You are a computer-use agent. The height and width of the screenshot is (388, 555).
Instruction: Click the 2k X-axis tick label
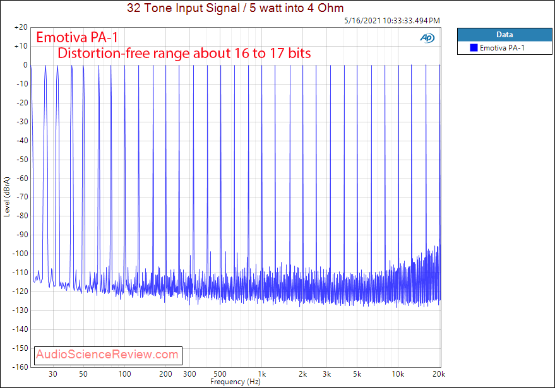pyautogui.click(x=302, y=374)
